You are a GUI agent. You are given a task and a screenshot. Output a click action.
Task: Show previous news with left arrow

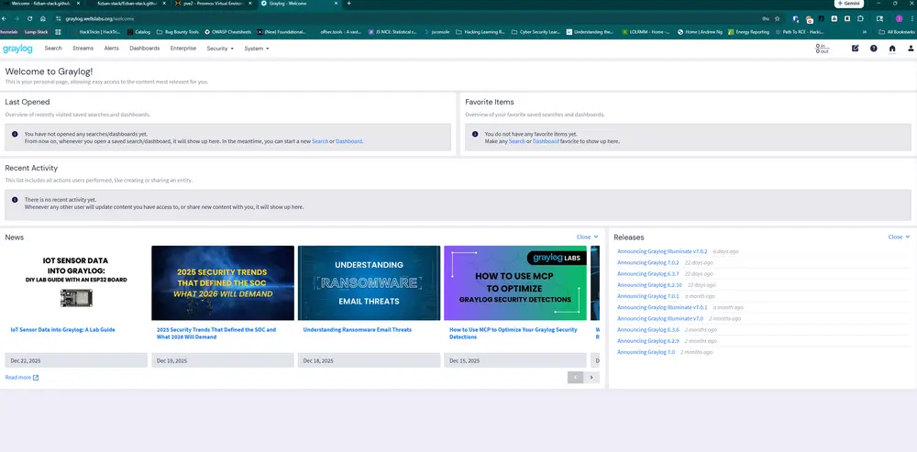pos(575,377)
